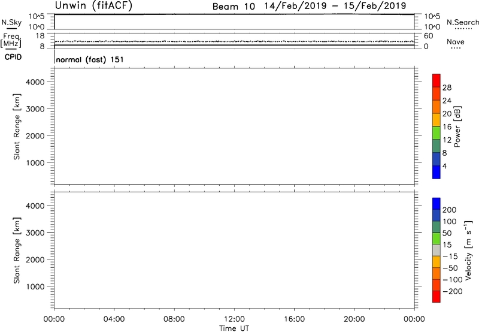Click the light green segment of Power colorbar

(436, 132)
